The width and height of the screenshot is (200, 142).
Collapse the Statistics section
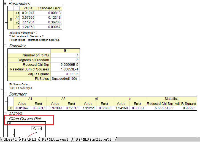(x=6, y=46)
